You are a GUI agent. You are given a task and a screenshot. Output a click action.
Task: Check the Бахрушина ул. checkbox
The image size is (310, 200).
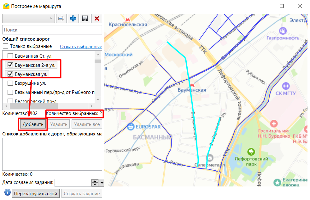click(10, 83)
